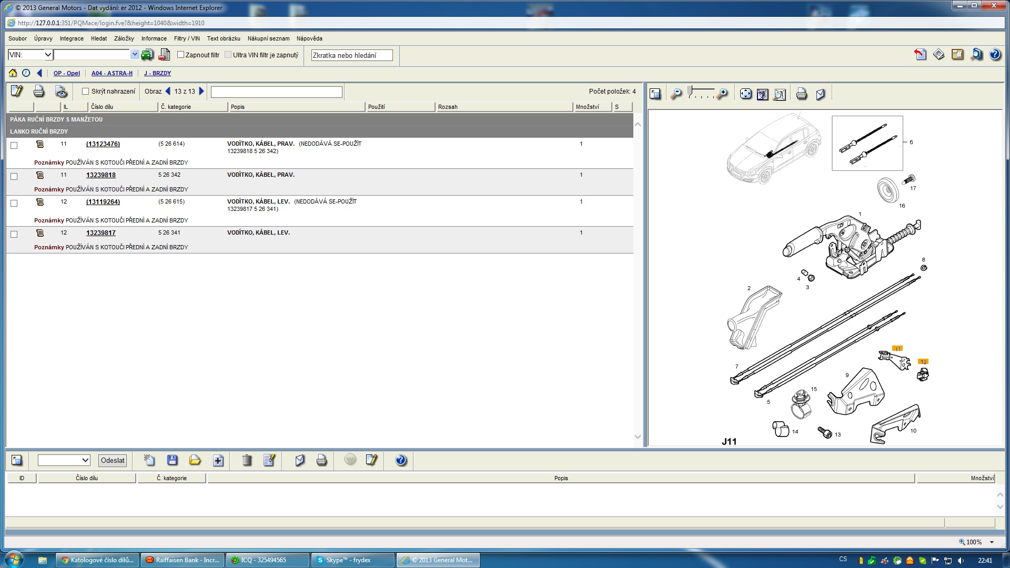
Task: Open the Nákupní seznam menu
Action: coord(268,38)
